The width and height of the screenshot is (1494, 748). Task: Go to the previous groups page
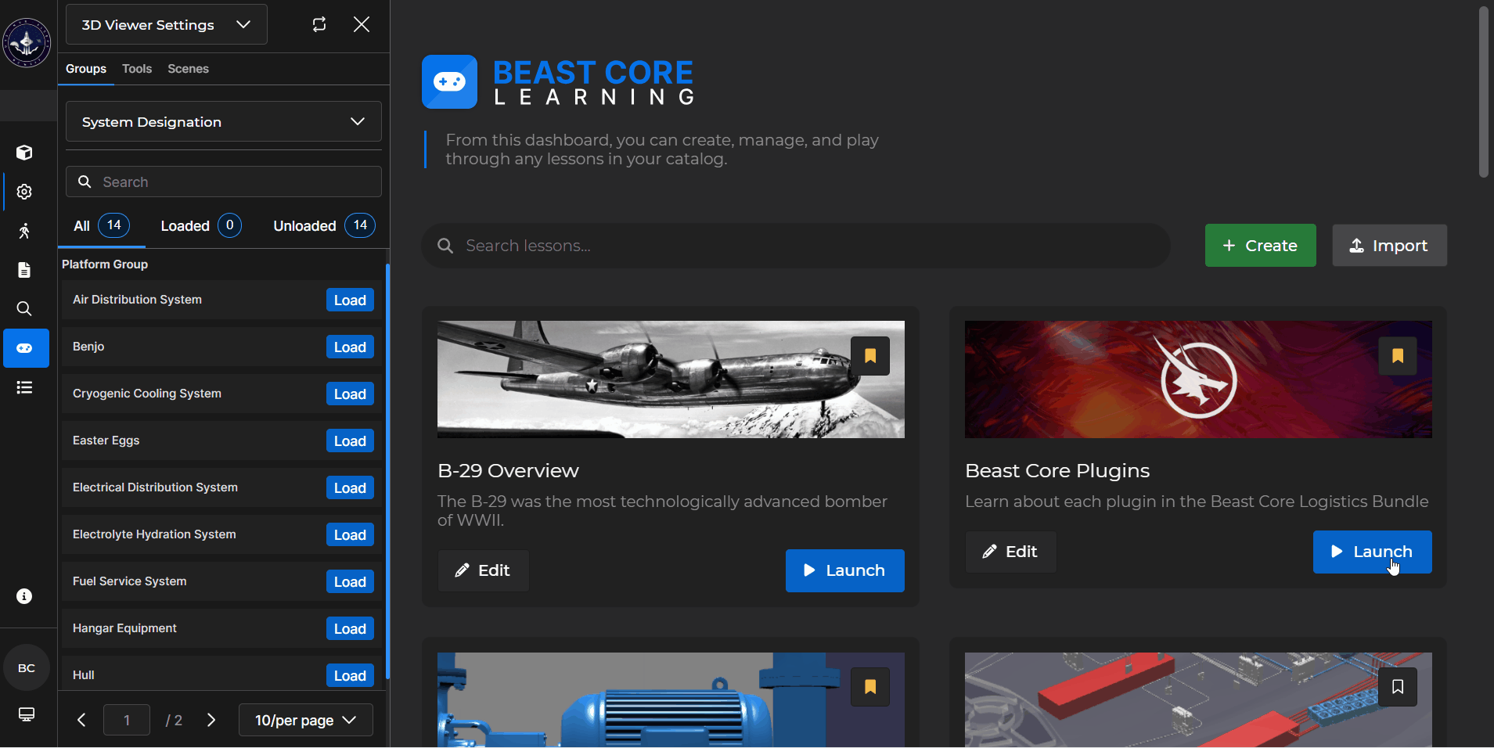coord(81,720)
